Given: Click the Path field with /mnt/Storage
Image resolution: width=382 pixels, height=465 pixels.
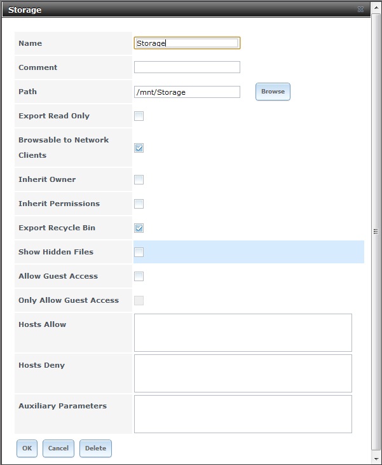Looking at the screenshot, I should 187,92.
